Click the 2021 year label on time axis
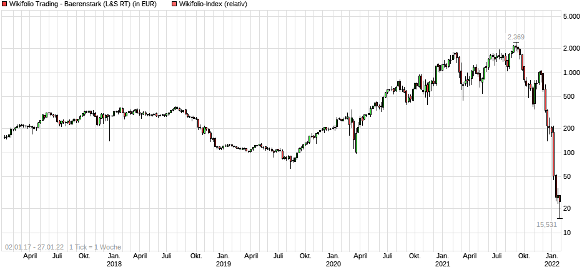Viewport: 587px width, 272px height. 443,264
